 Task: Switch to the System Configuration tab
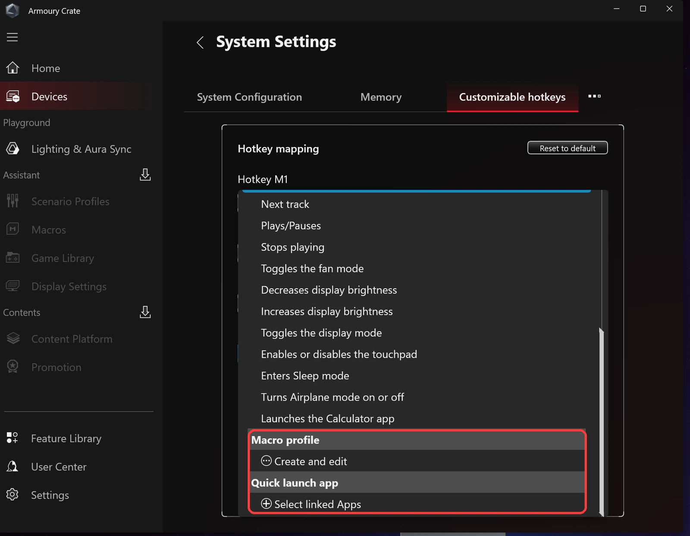(249, 97)
